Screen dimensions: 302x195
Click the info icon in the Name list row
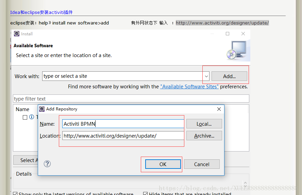point(32,117)
